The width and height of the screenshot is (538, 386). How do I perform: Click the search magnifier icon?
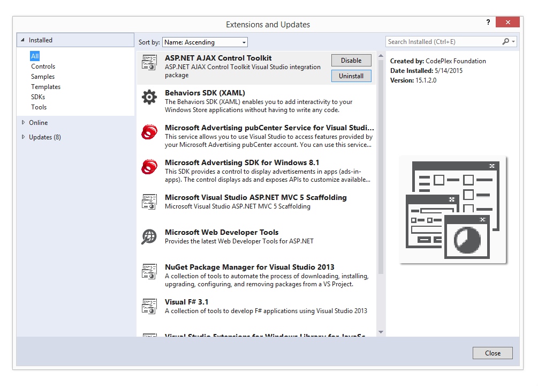click(506, 42)
